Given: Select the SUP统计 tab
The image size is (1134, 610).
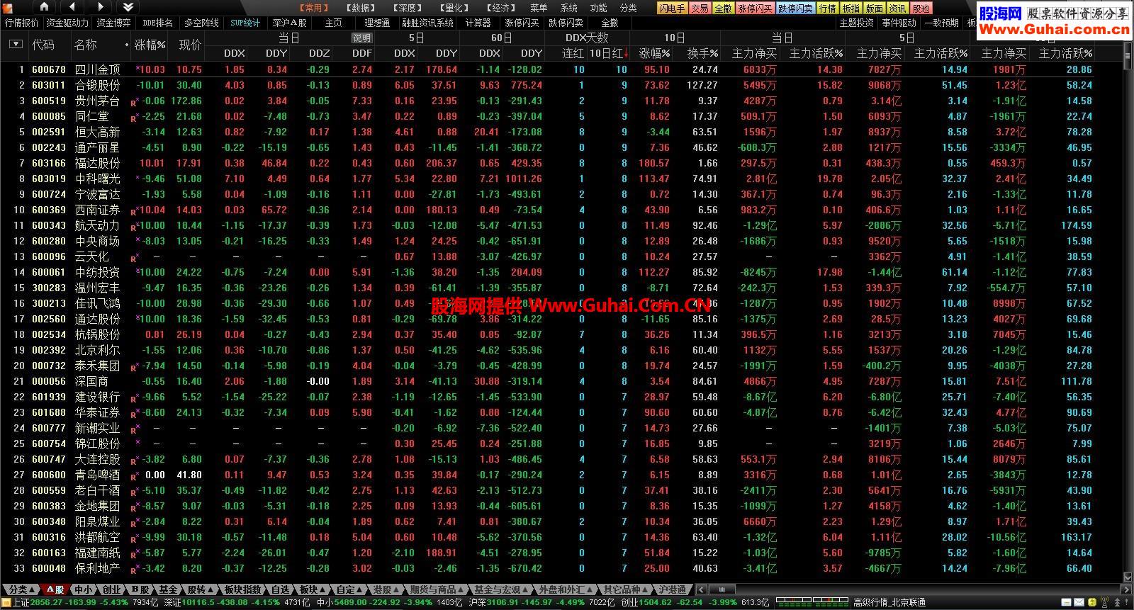Looking at the screenshot, I should pyautogui.click(x=245, y=23).
